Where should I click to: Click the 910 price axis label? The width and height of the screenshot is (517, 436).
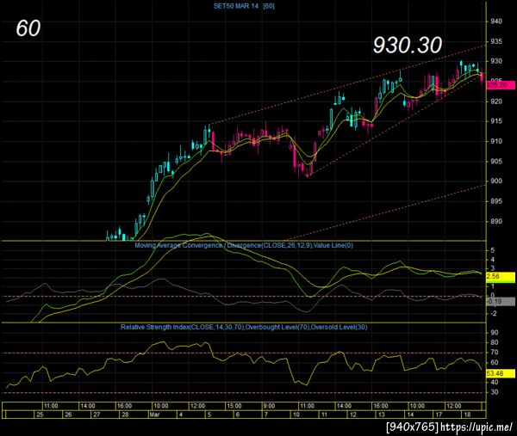point(496,141)
